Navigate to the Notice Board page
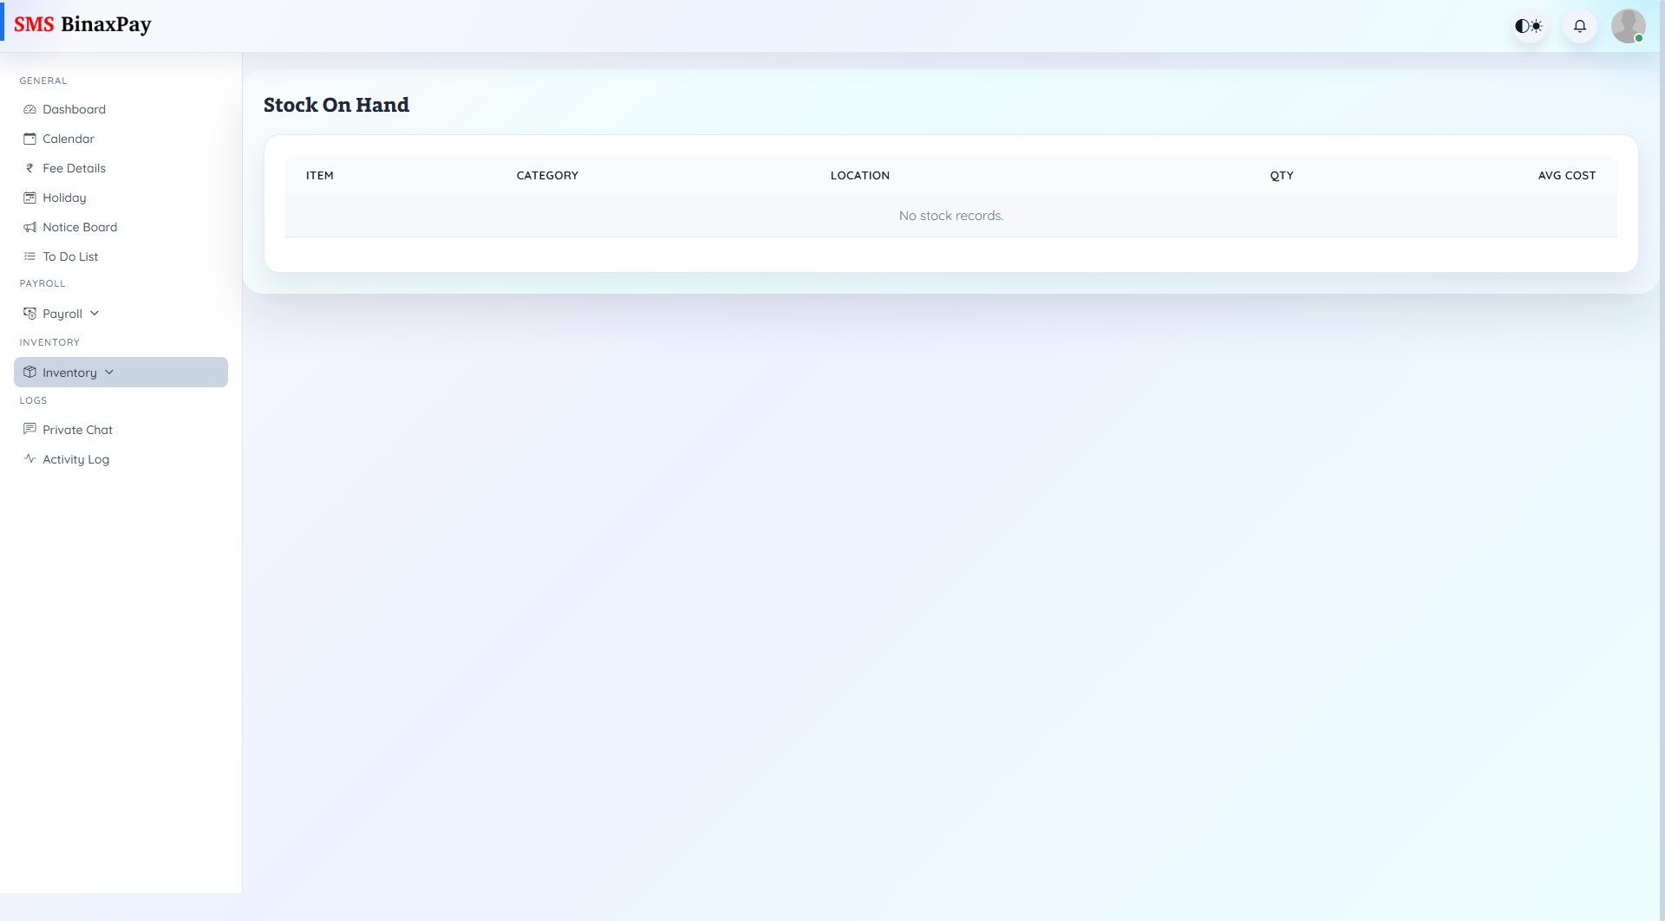Screen dimensions: 1665x921 80,227
